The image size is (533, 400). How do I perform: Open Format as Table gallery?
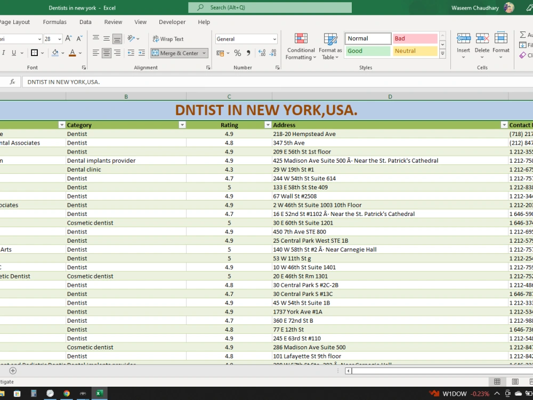pos(330,47)
